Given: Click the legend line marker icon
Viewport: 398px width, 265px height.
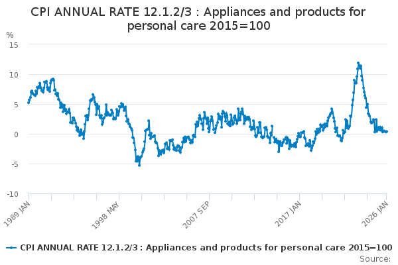Looking at the screenshot, I should point(11,248).
